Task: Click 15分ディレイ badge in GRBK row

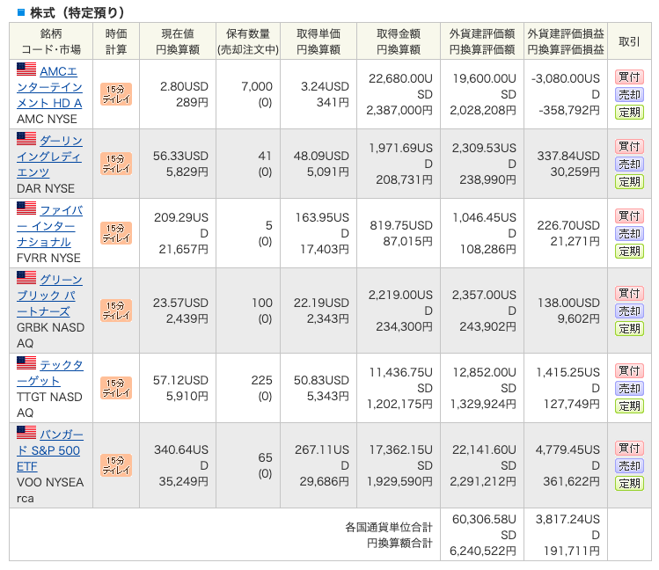Action: point(116,311)
